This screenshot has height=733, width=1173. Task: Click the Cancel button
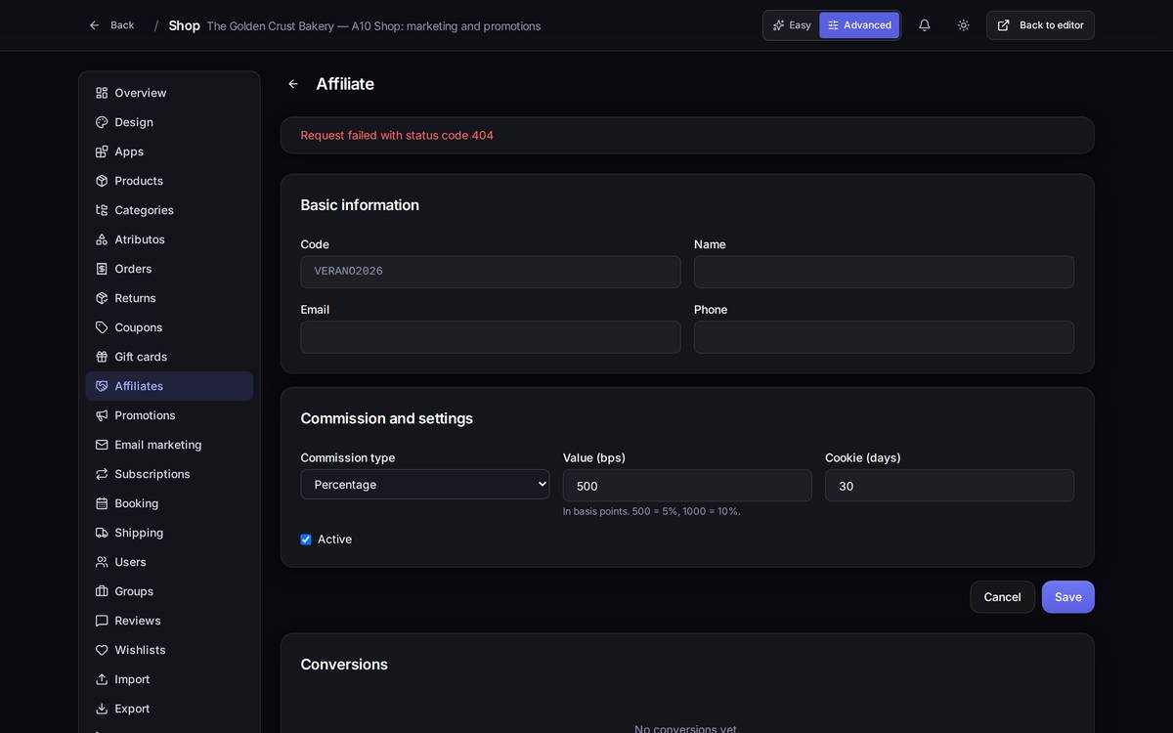point(1002,597)
